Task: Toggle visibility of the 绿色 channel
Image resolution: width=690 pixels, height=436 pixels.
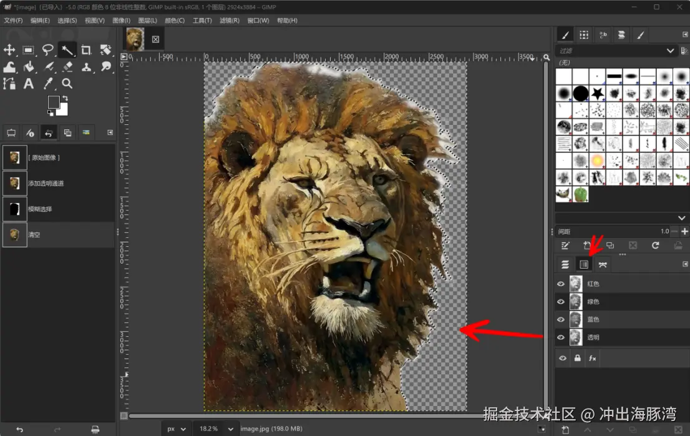Action: [561, 302]
